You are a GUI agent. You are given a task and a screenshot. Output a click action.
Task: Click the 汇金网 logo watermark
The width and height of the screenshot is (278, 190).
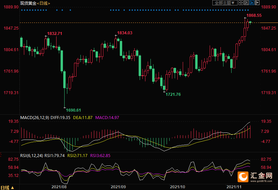click(256, 177)
